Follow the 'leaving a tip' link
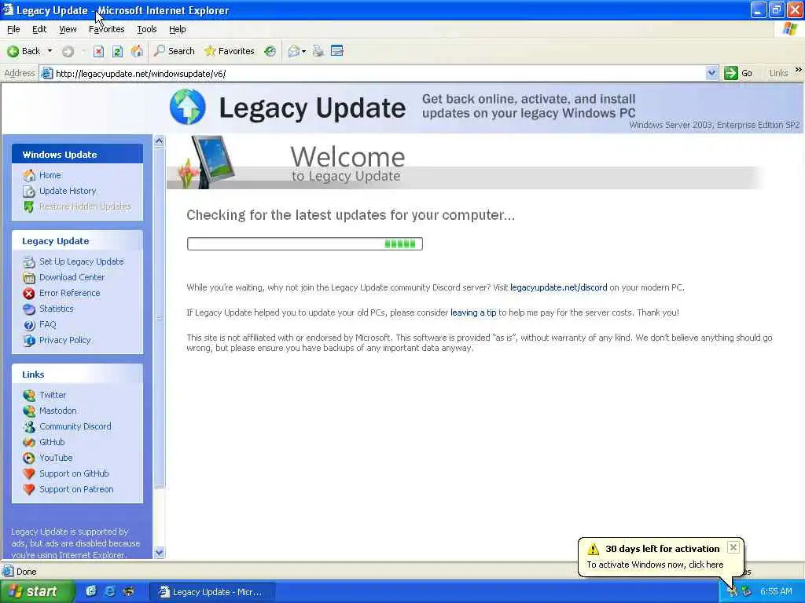 tap(473, 312)
